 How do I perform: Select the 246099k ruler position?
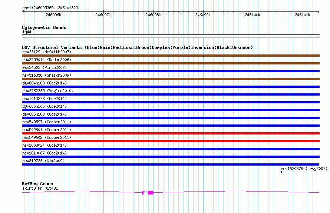(x=203, y=15)
